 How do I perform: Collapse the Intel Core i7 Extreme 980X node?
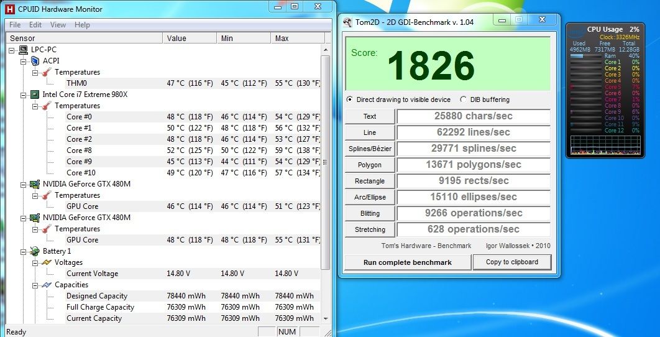pyautogui.click(x=24, y=95)
